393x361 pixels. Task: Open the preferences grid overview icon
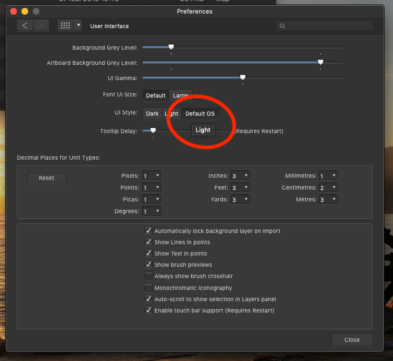pyautogui.click(x=65, y=26)
